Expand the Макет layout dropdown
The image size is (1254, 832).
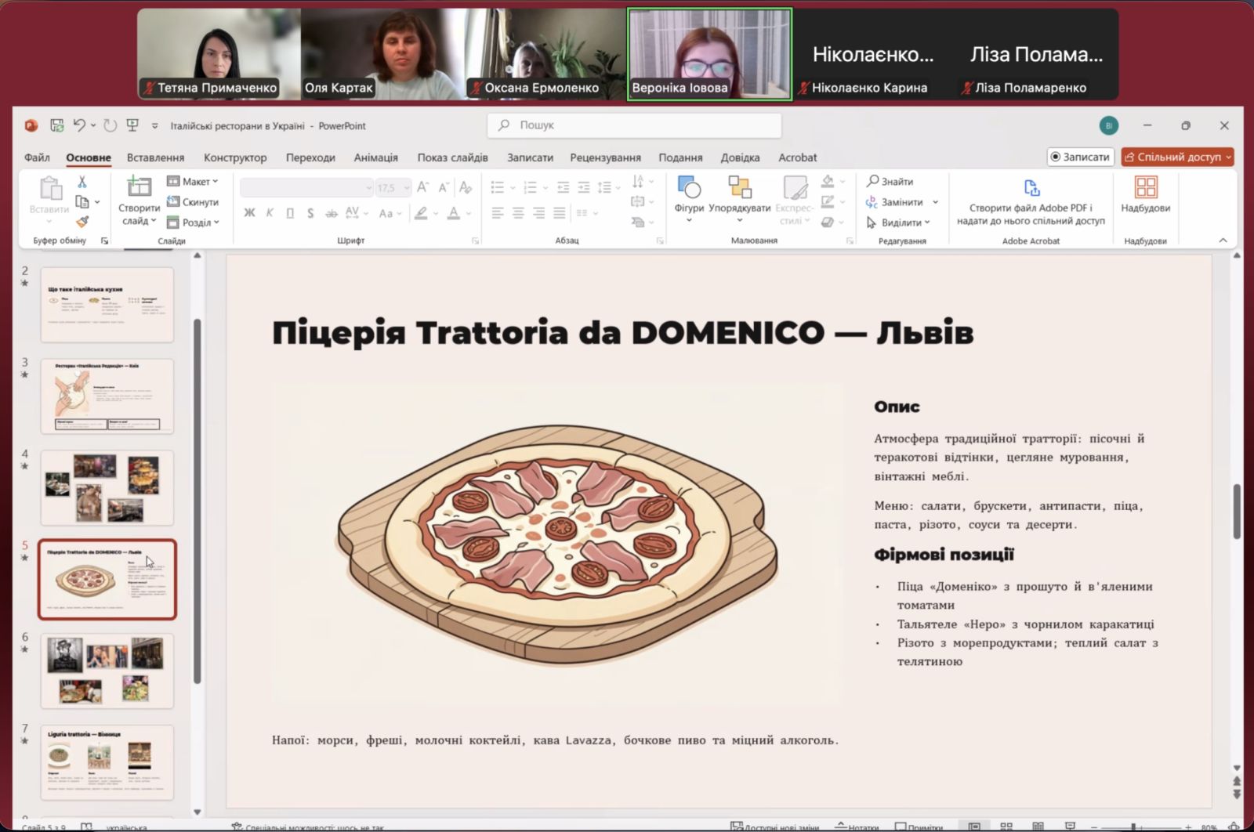(193, 182)
